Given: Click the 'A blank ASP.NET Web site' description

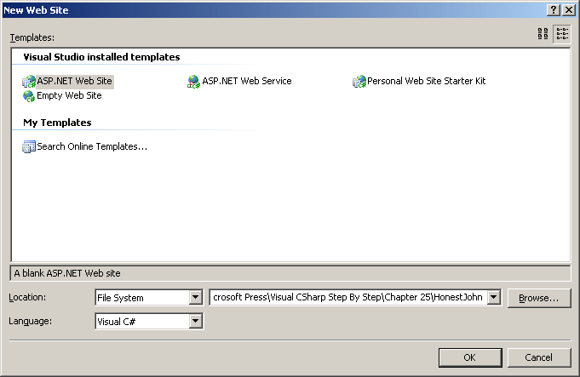Looking at the screenshot, I should (67, 273).
